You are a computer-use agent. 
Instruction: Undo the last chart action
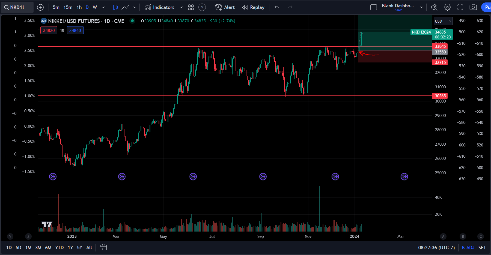(277, 7)
